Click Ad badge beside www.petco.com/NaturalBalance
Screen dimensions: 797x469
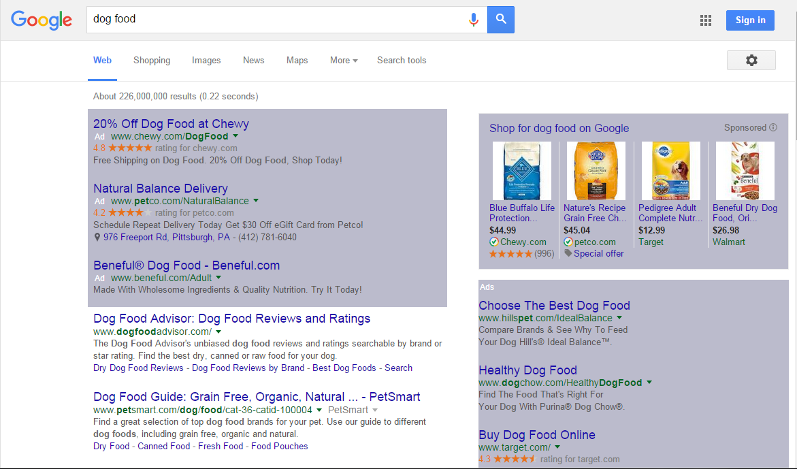(99, 201)
